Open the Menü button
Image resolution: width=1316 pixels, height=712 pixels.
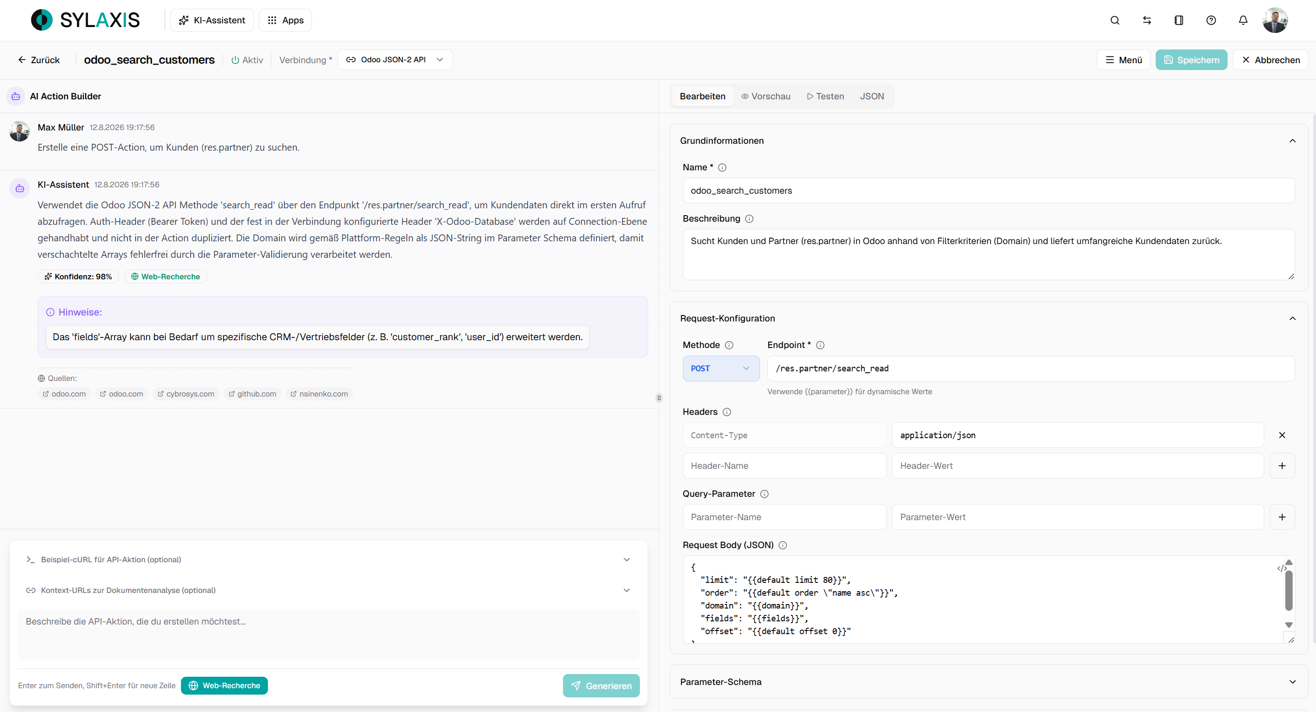click(x=1124, y=60)
